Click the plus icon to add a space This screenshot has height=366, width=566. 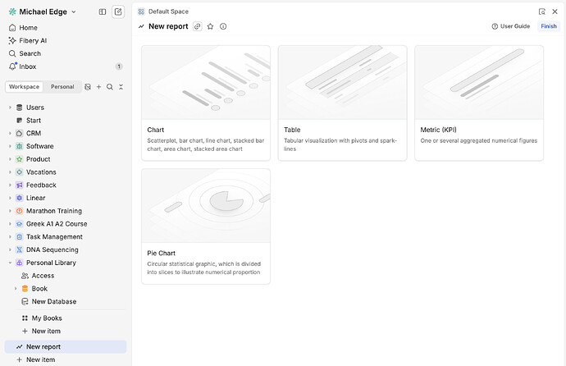click(x=98, y=87)
